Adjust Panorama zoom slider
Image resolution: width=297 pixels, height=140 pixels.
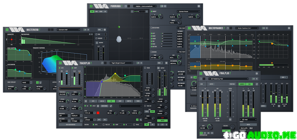tap(139, 11)
